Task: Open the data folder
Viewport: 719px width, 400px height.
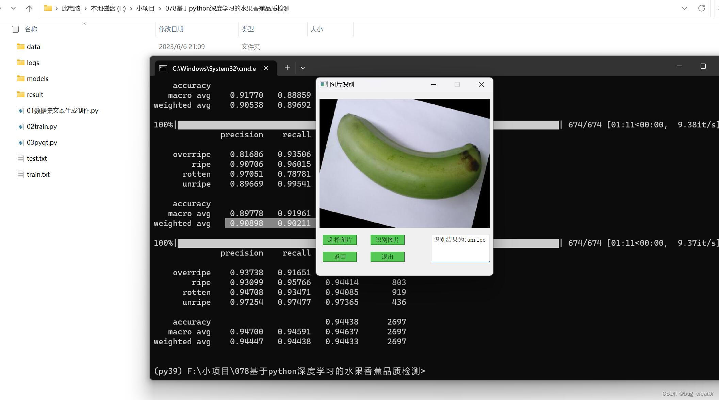Action: pos(34,46)
